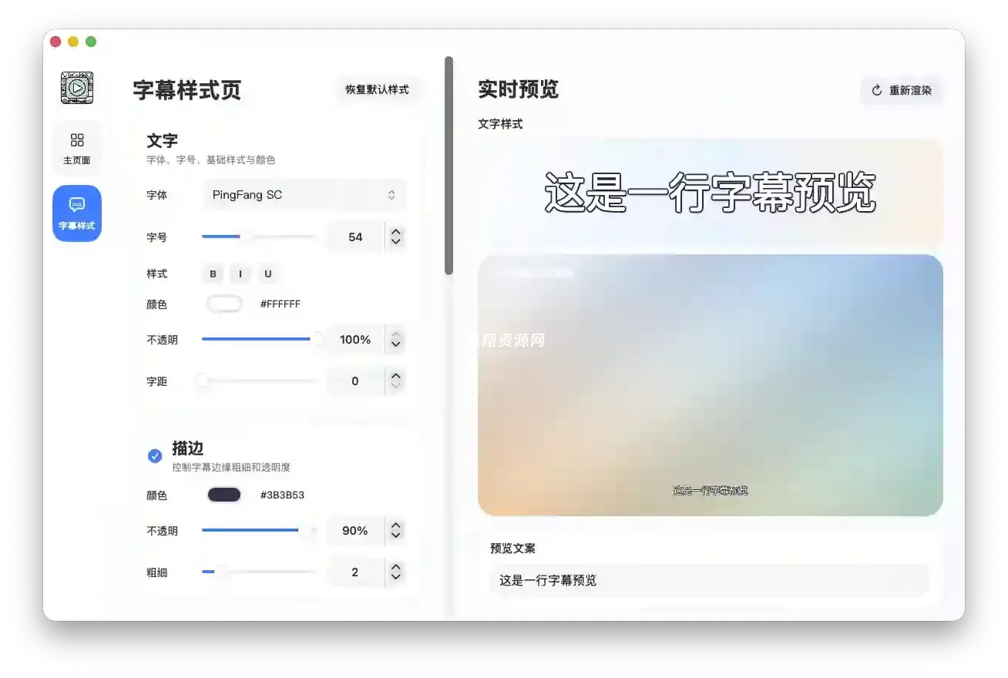Click the 文字 section heading
The height and width of the screenshot is (678, 1008).
[163, 140]
